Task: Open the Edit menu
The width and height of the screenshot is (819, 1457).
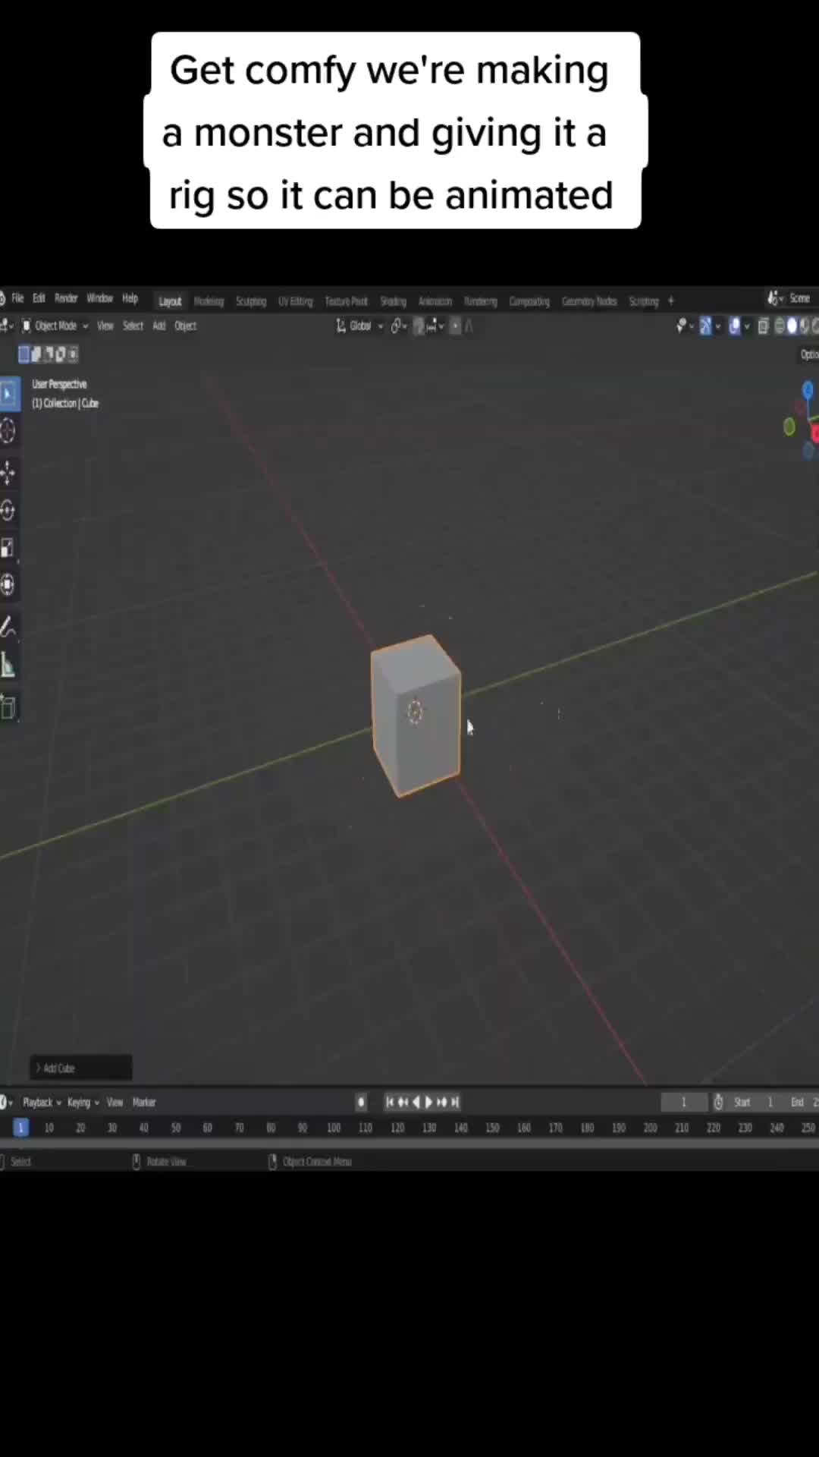Action: tap(39, 298)
